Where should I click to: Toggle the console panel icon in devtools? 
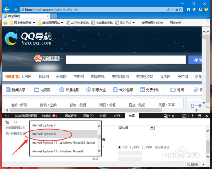click(x=184, y=116)
